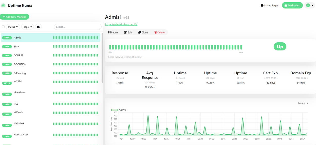The image size is (316, 145).
Task: Click the 100% badge next to Helpdesk
Action: pyautogui.click(x=7, y=125)
